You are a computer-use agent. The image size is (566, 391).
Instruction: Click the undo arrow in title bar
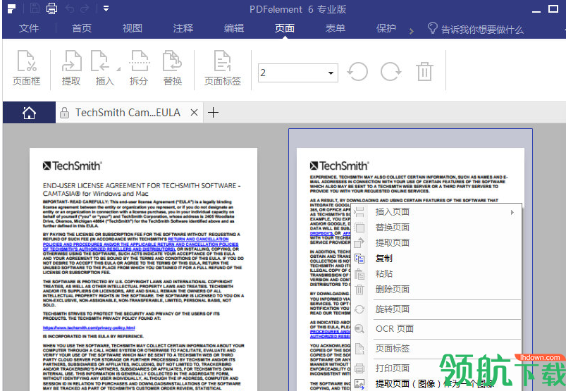point(70,8)
